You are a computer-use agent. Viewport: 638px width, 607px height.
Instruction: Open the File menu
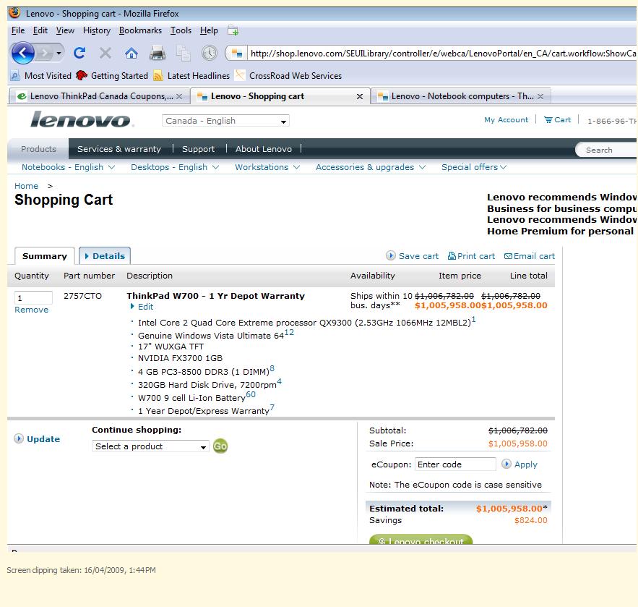click(x=18, y=30)
